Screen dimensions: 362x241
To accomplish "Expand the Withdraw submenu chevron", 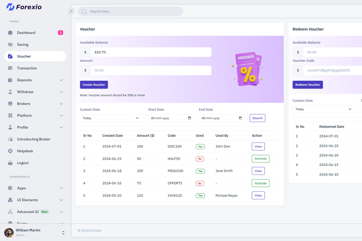I will (61, 92).
